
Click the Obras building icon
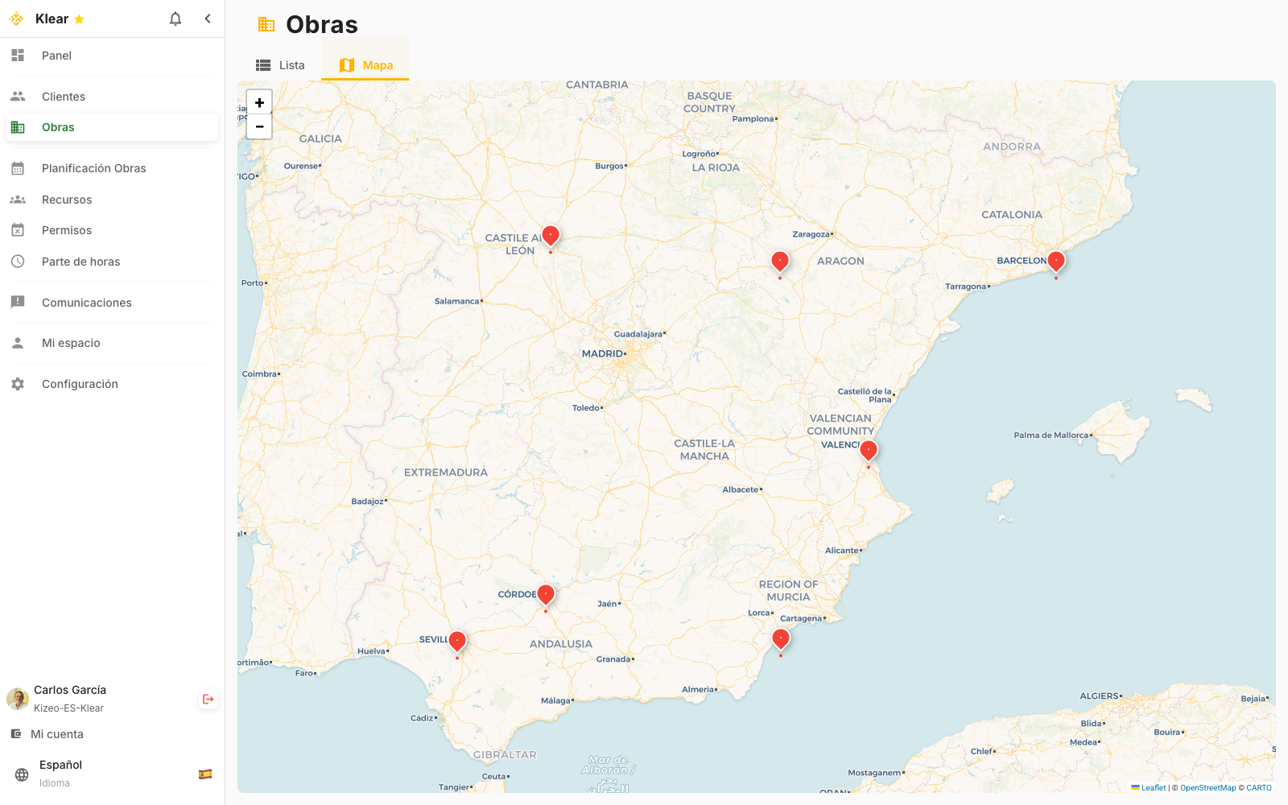[x=18, y=126]
